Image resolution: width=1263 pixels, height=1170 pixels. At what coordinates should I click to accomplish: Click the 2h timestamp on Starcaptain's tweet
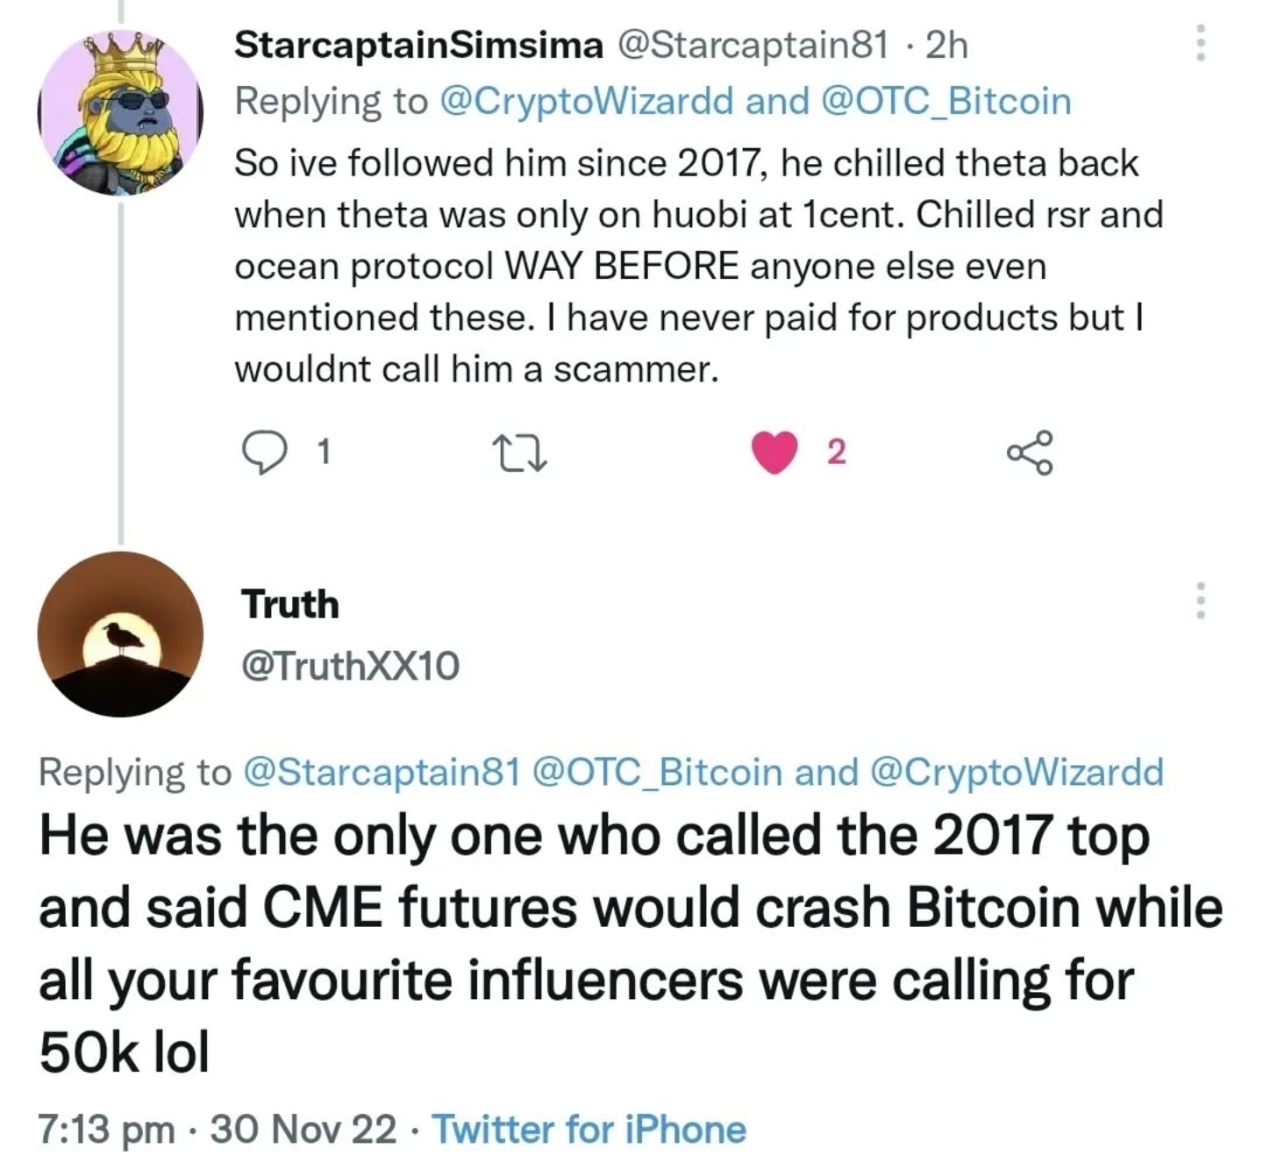click(947, 46)
